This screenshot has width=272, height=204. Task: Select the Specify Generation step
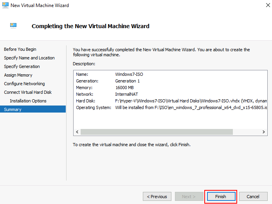22,66
